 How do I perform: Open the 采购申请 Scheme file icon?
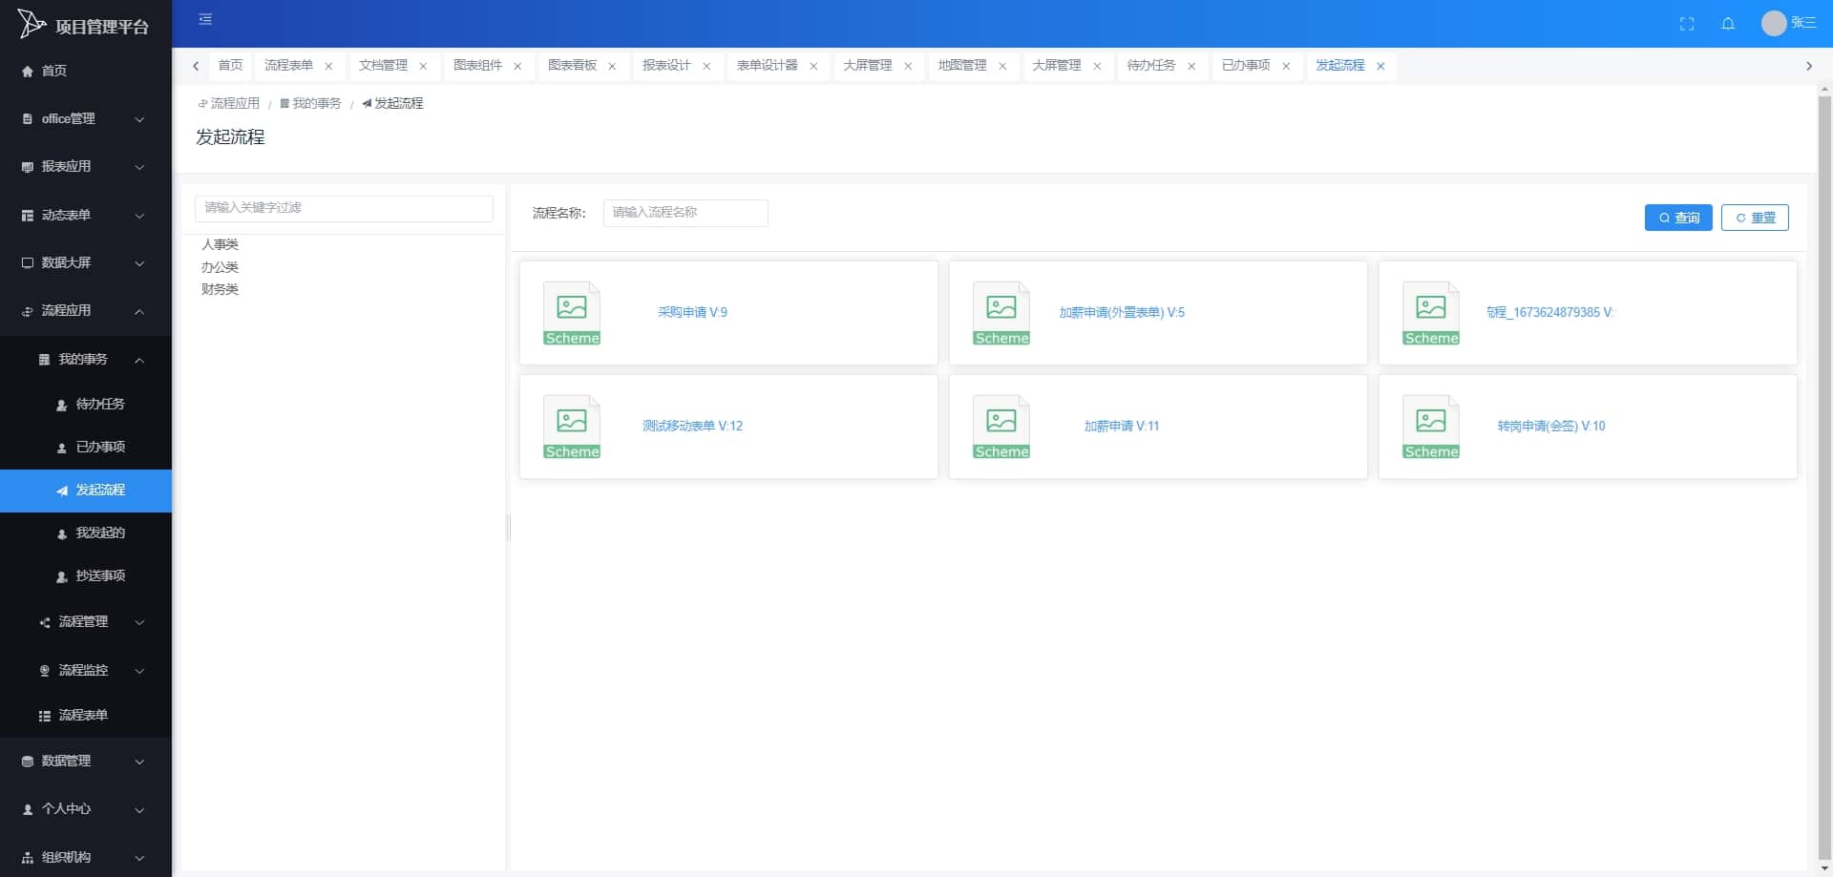click(572, 313)
